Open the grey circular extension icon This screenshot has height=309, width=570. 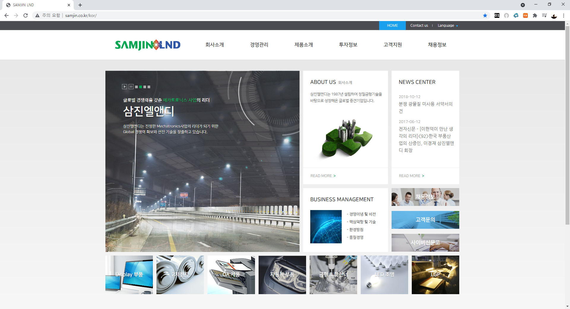[506, 15]
